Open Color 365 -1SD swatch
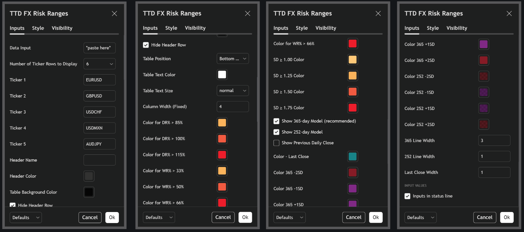Image resolution: width=524 pixels, height=232 pixels. pos(353,189)
